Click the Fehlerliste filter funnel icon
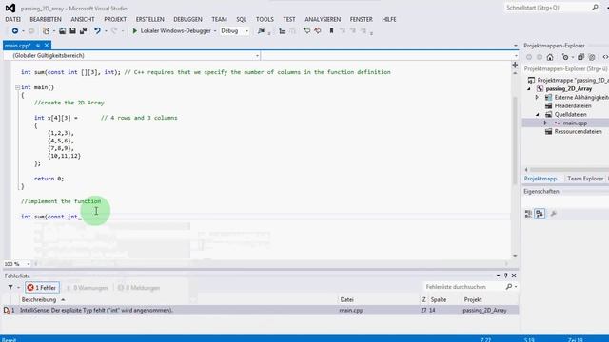 pyautogui.click(x=10, y=287)
